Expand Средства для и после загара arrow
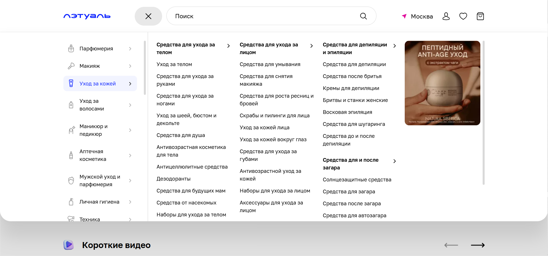 click(x=394, y=161)
